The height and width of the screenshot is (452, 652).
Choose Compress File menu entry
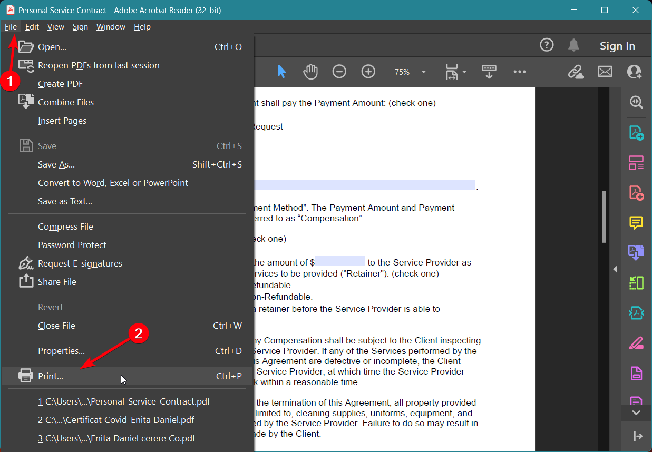[x=128, y=227]
